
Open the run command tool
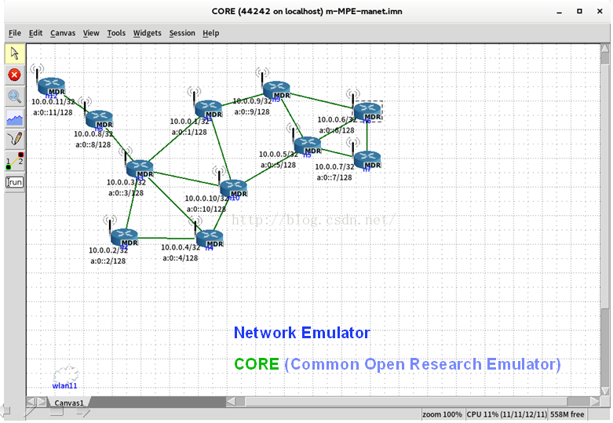(15, 182)
